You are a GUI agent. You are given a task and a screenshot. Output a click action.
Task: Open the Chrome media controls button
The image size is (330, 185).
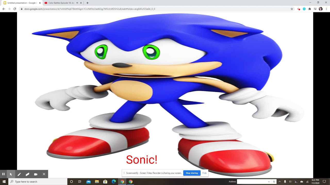pyautogui.click(x=315, y=9)
